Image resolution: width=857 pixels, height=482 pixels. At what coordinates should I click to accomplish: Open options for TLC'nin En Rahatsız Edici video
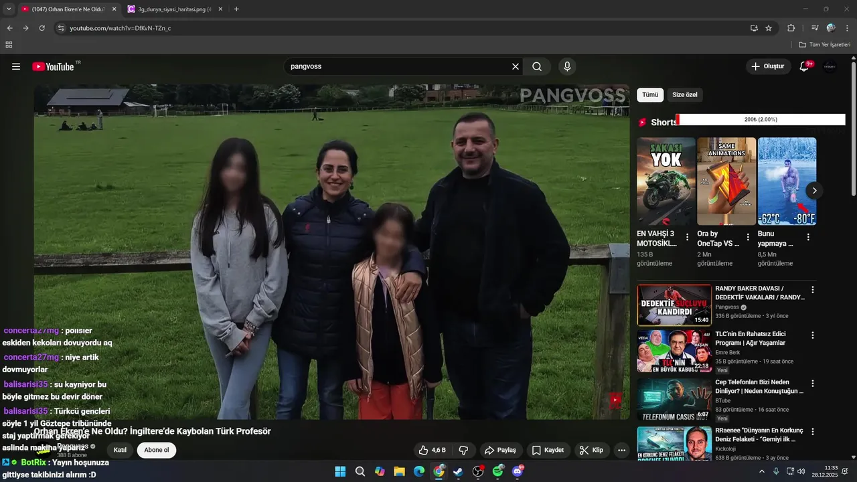point(813,335)
